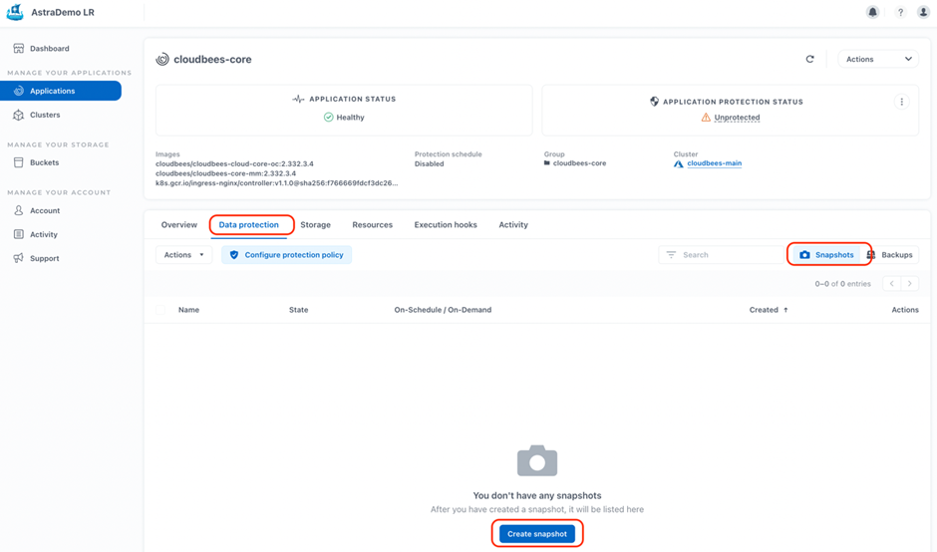Open the protection status three-dot menu
The width and height of the screenshot is (937, 552).
pyautogui.click(x=902, y=102)
